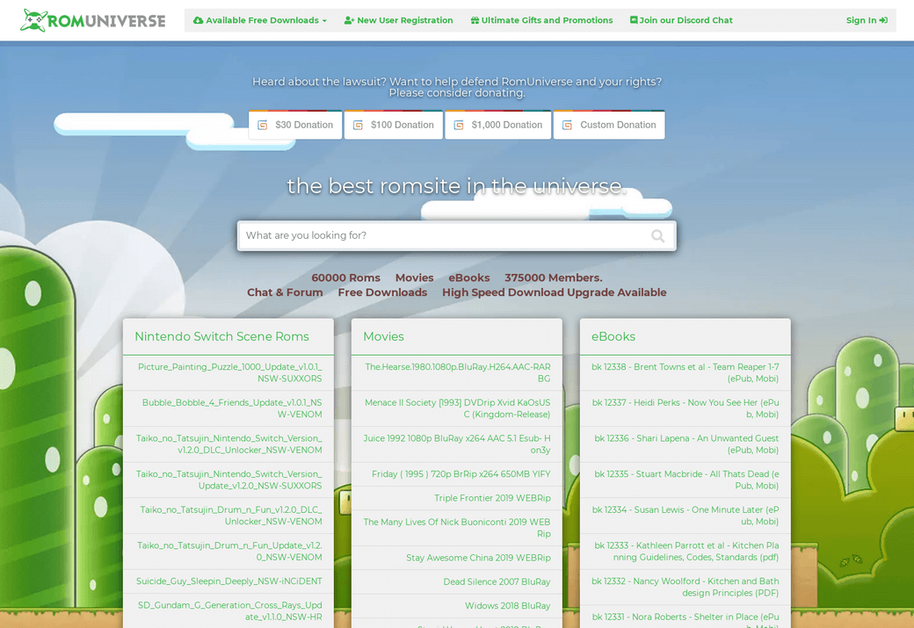Click the icon on the $100 Donation button

click(358, 126)
